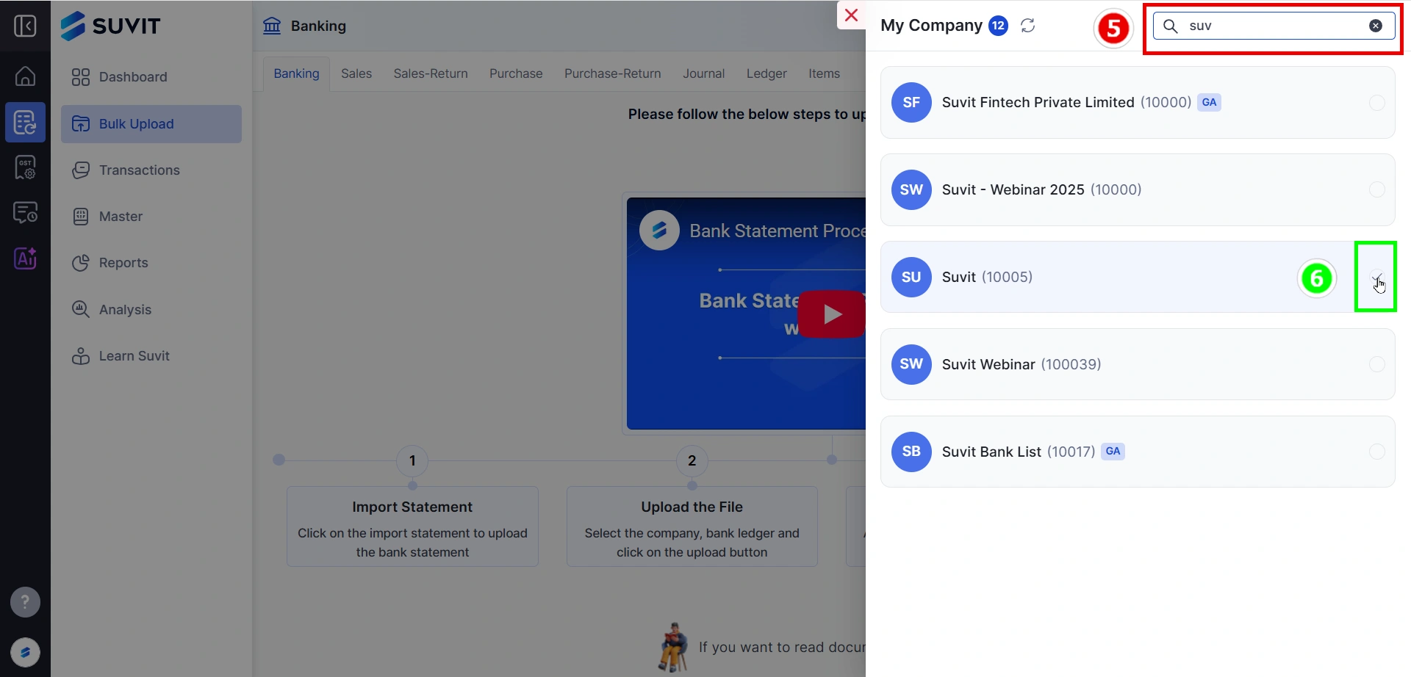Select Suvit Webinar (100039) radio button
The height and width of the screenshot is (677, 1411).
click(1377, 364)
